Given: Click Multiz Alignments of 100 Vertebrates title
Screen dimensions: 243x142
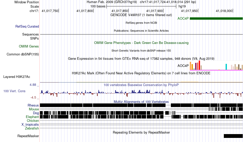Looking at the screenshot, I should tap(141, 102).
